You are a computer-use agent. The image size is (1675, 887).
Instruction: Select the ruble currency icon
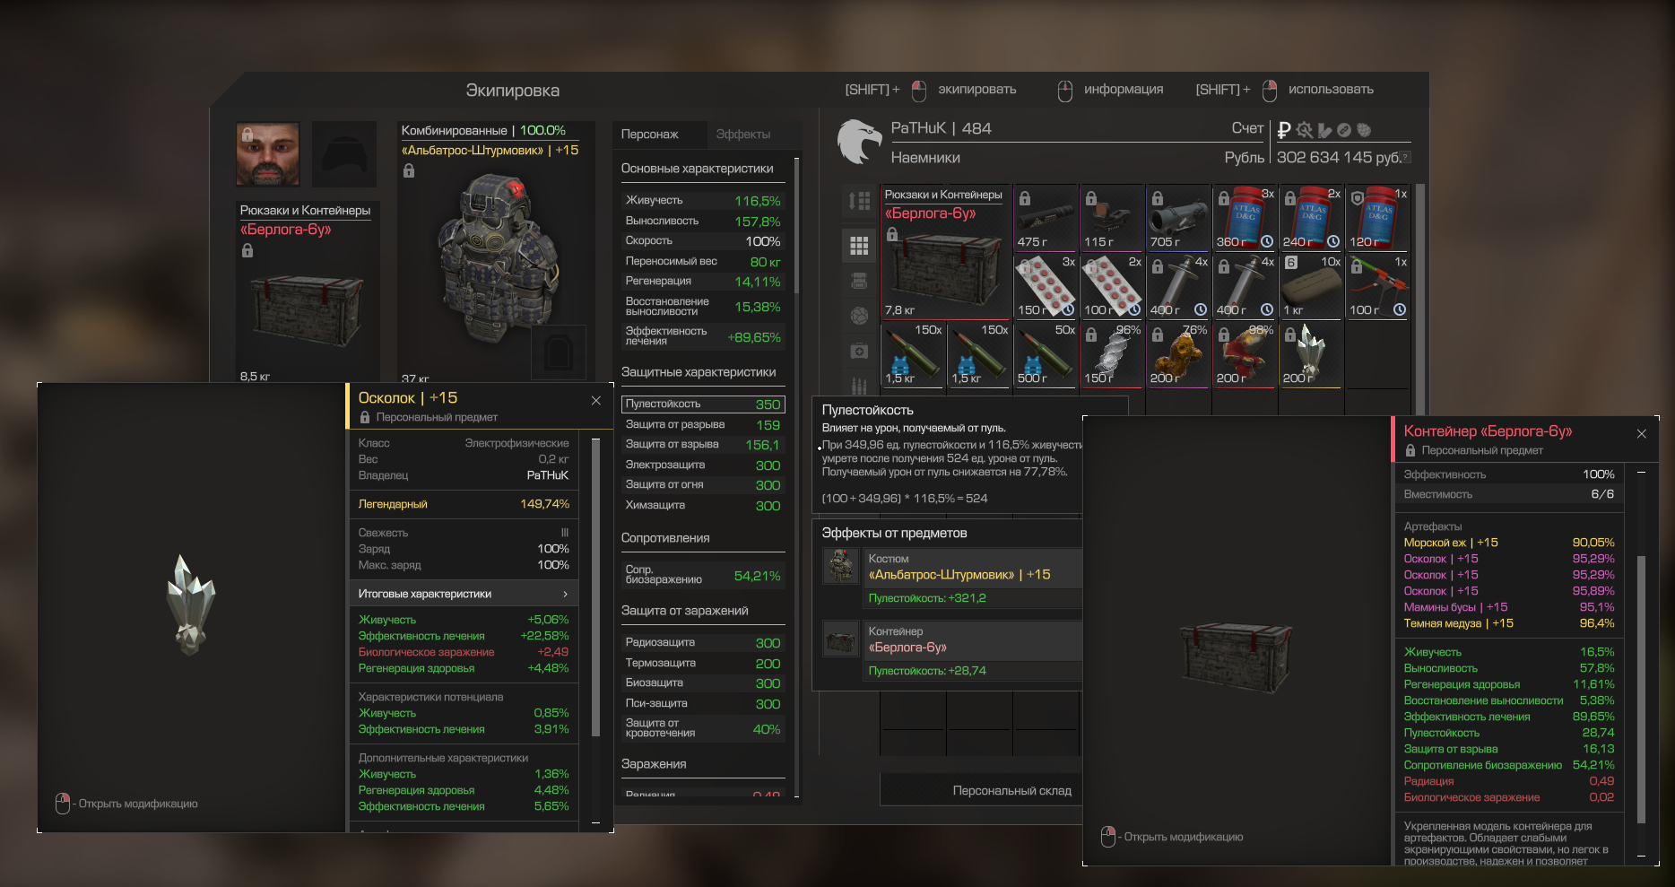1284,130
